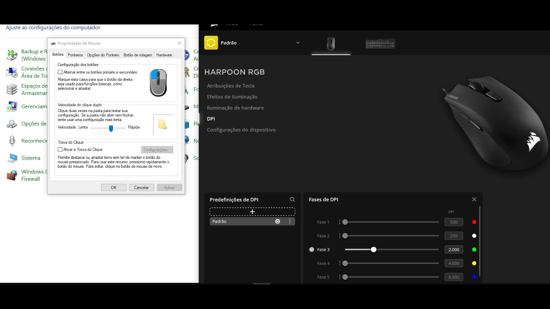Open Efeitos de iluminação menu item

pyautogui.click(x=232, y=97)
